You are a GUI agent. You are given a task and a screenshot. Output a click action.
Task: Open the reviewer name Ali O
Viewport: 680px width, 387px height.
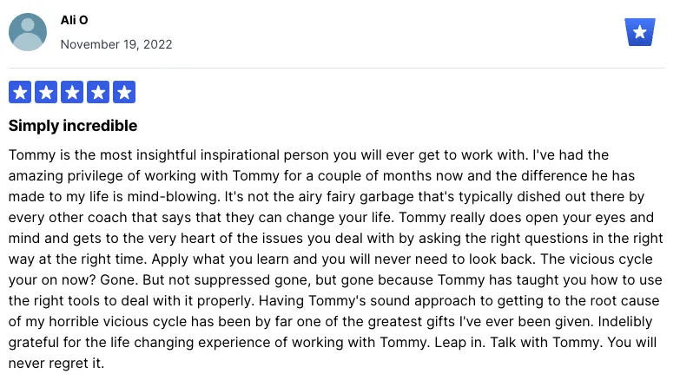pyautogui.click(x=74, y=20)
